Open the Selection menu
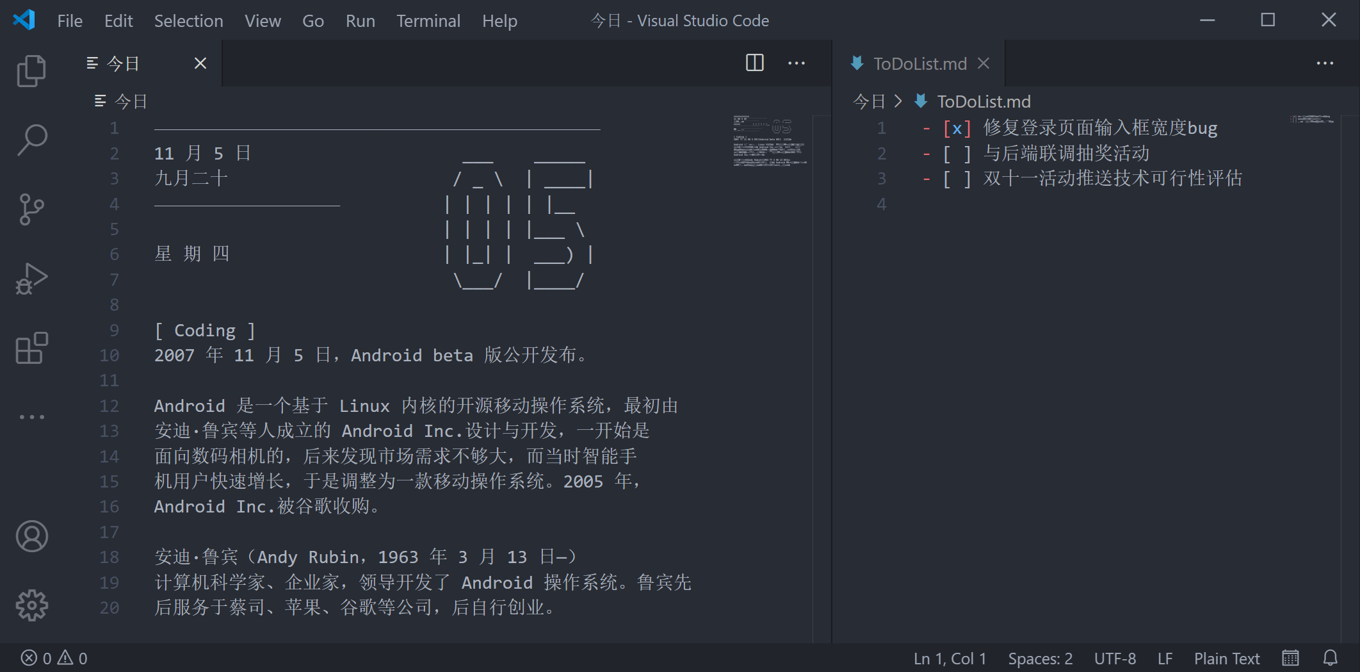This screenshot has height=672, width=1360. click(188, 20)
